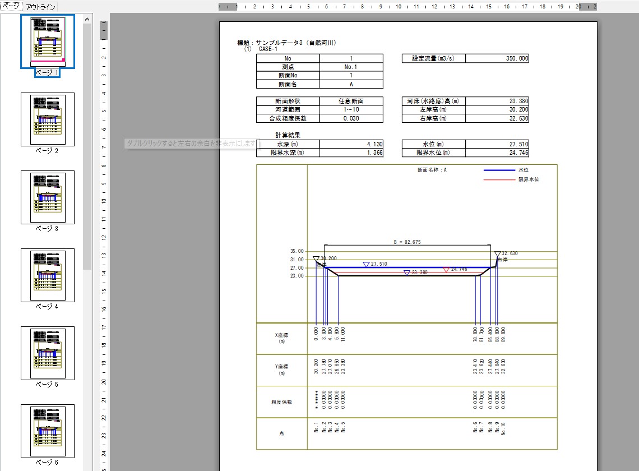Jump to the ページ 2 thumbnail

(x=48, y=119)
